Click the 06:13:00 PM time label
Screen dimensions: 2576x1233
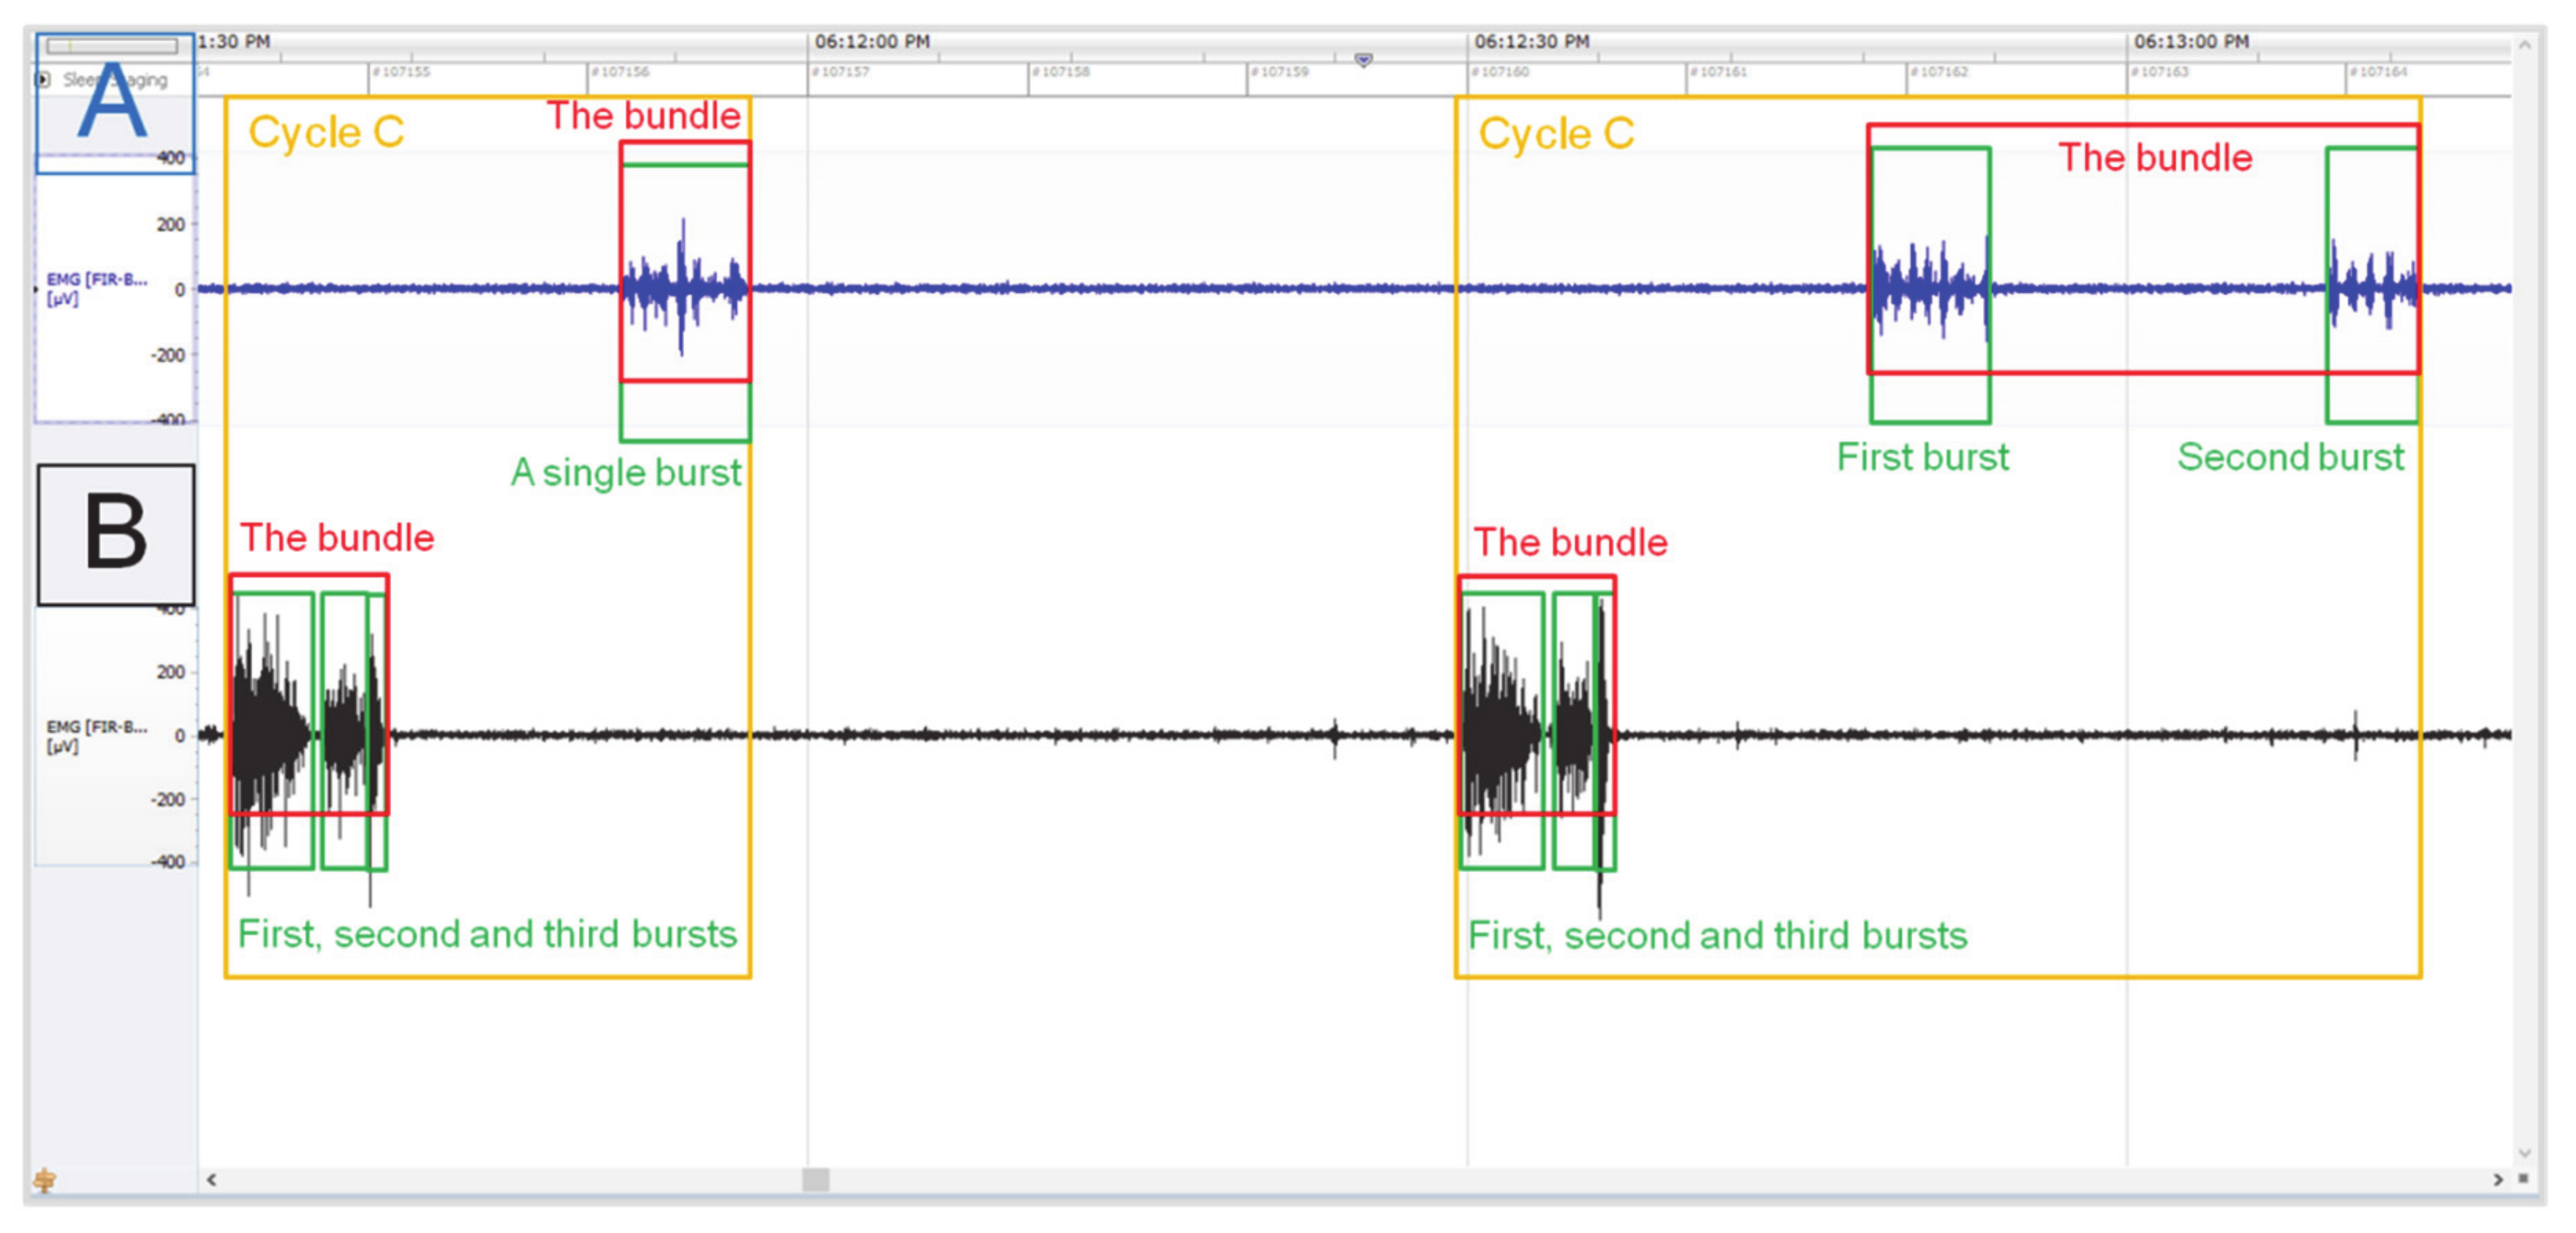2191,42
